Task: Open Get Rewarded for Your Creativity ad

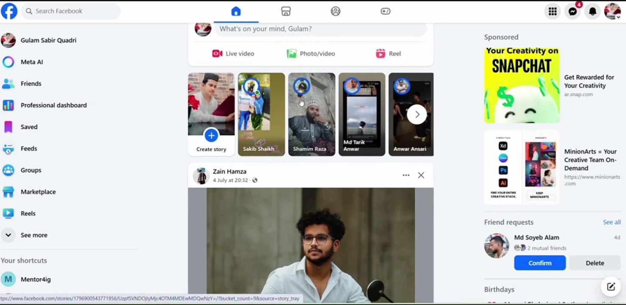Action: [x=589, y=81]
